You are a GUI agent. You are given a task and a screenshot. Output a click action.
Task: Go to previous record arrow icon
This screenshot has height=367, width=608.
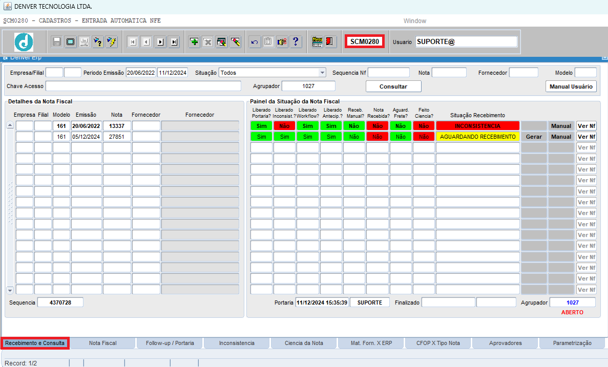click(x=146, y=42)
